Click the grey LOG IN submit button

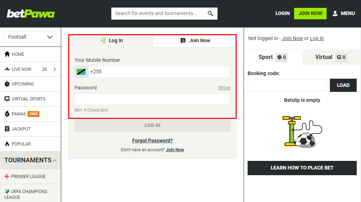point(152,125)
